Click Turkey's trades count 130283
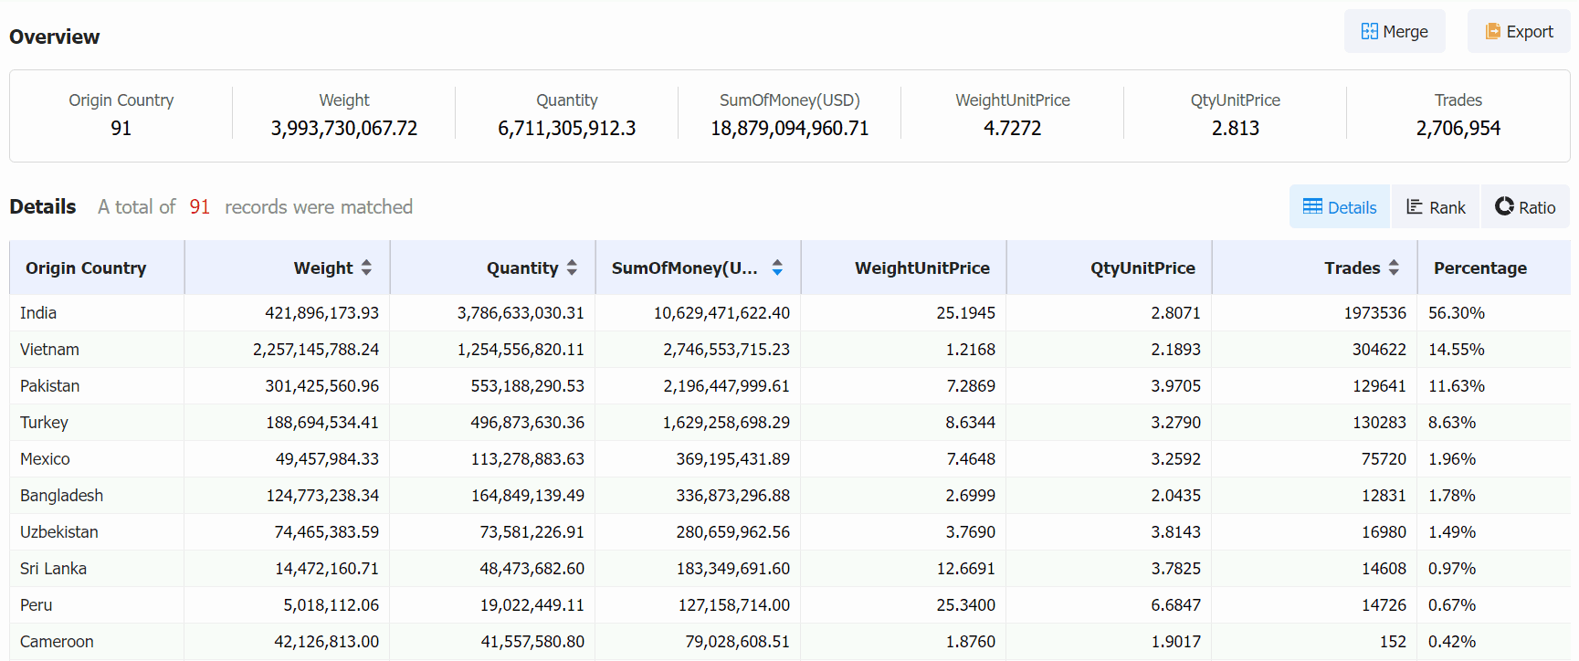Viewport: 1579px width, 661px height. (1379, 423)
